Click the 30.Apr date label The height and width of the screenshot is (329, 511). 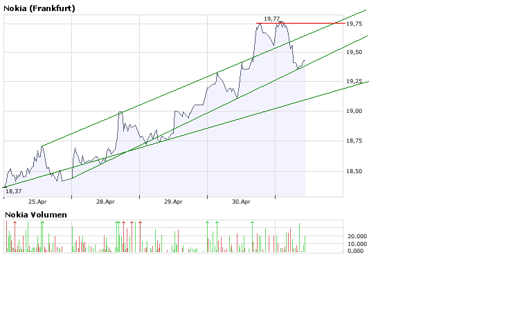(241, 202)
